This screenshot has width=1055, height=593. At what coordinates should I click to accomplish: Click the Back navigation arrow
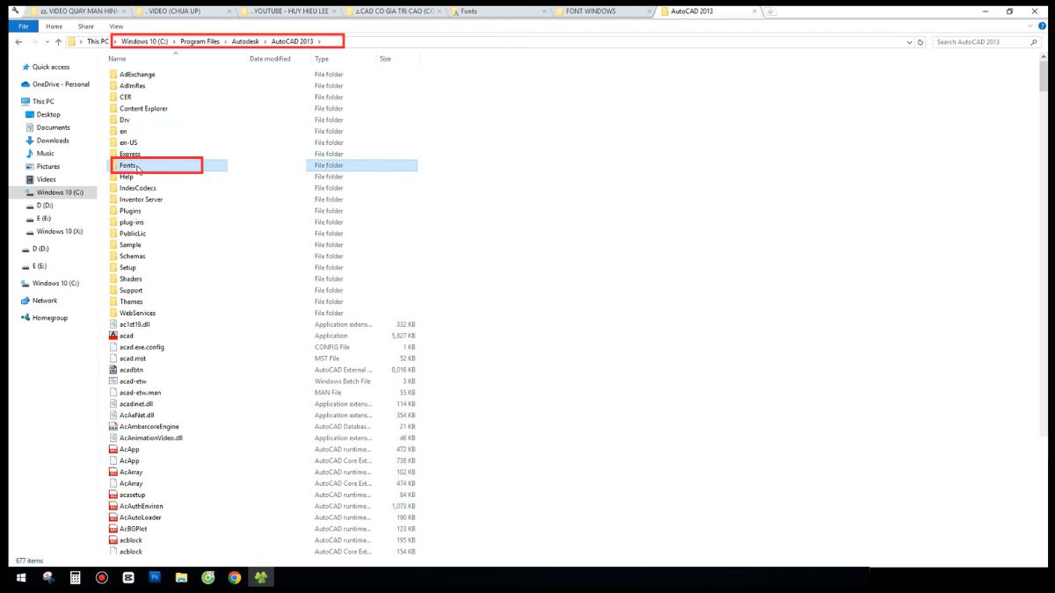tap(18, 41)
